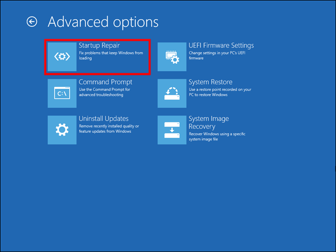Screen dimensions: 336x252
Task: Open UEFI Firmware Settings chip icon
Action: [x=172, y=57]
